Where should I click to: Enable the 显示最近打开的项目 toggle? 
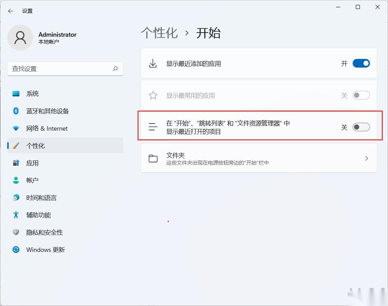tap(361, 127)
